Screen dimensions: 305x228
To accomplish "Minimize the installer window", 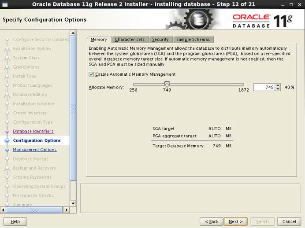I will coord(283,5).
